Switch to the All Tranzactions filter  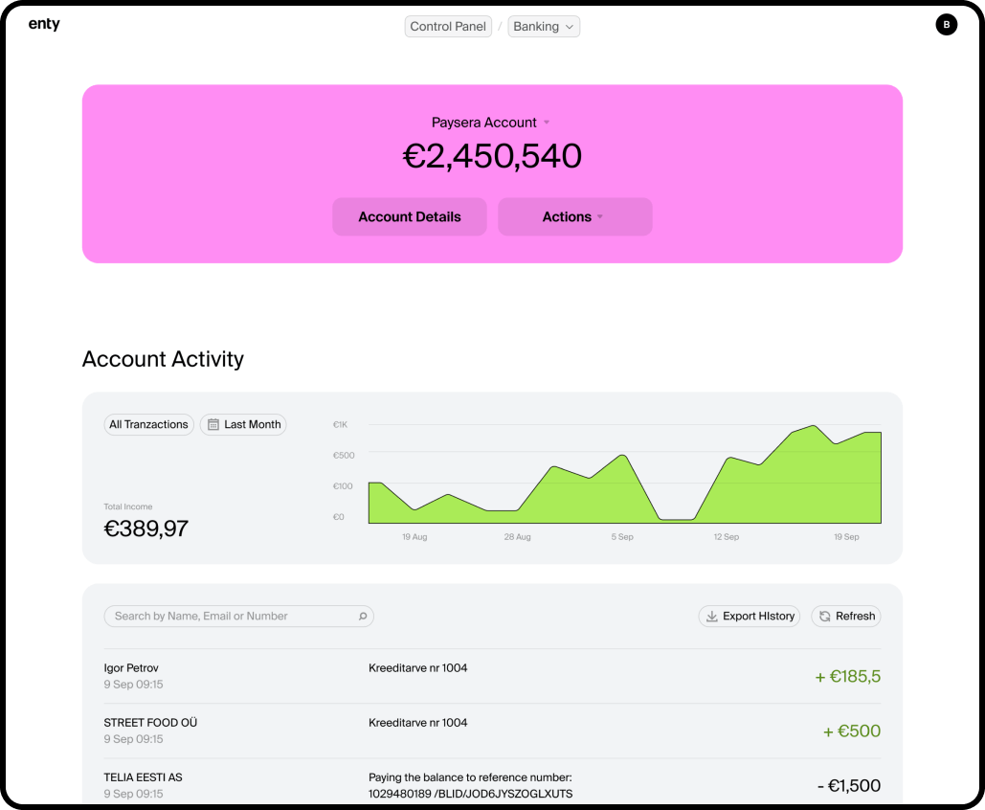pos(148,424)
